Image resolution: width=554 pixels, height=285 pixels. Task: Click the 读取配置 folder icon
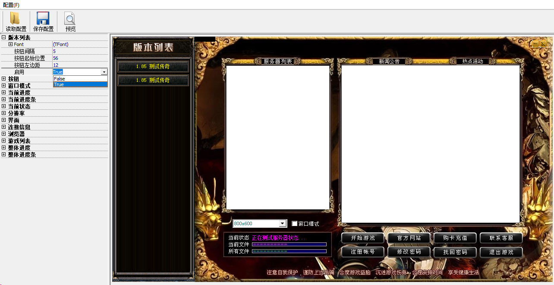16,19
